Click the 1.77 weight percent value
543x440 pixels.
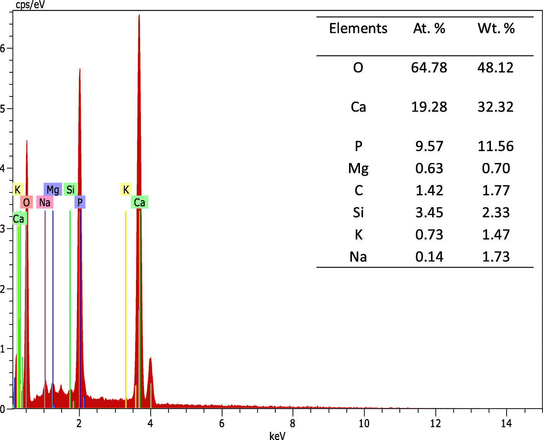click(496, 191)
